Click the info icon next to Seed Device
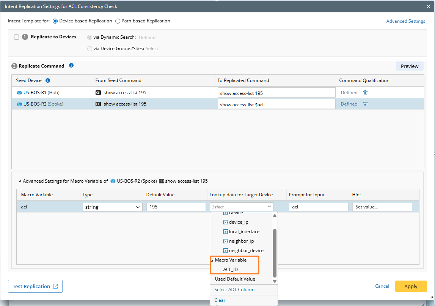This screenshot has height=306, width=435. coord(48,80)
